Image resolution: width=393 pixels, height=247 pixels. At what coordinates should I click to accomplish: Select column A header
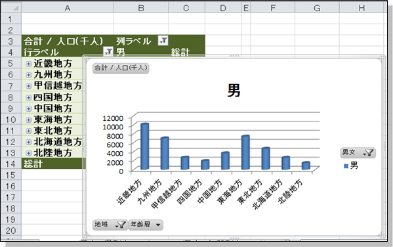coord(68,8)
